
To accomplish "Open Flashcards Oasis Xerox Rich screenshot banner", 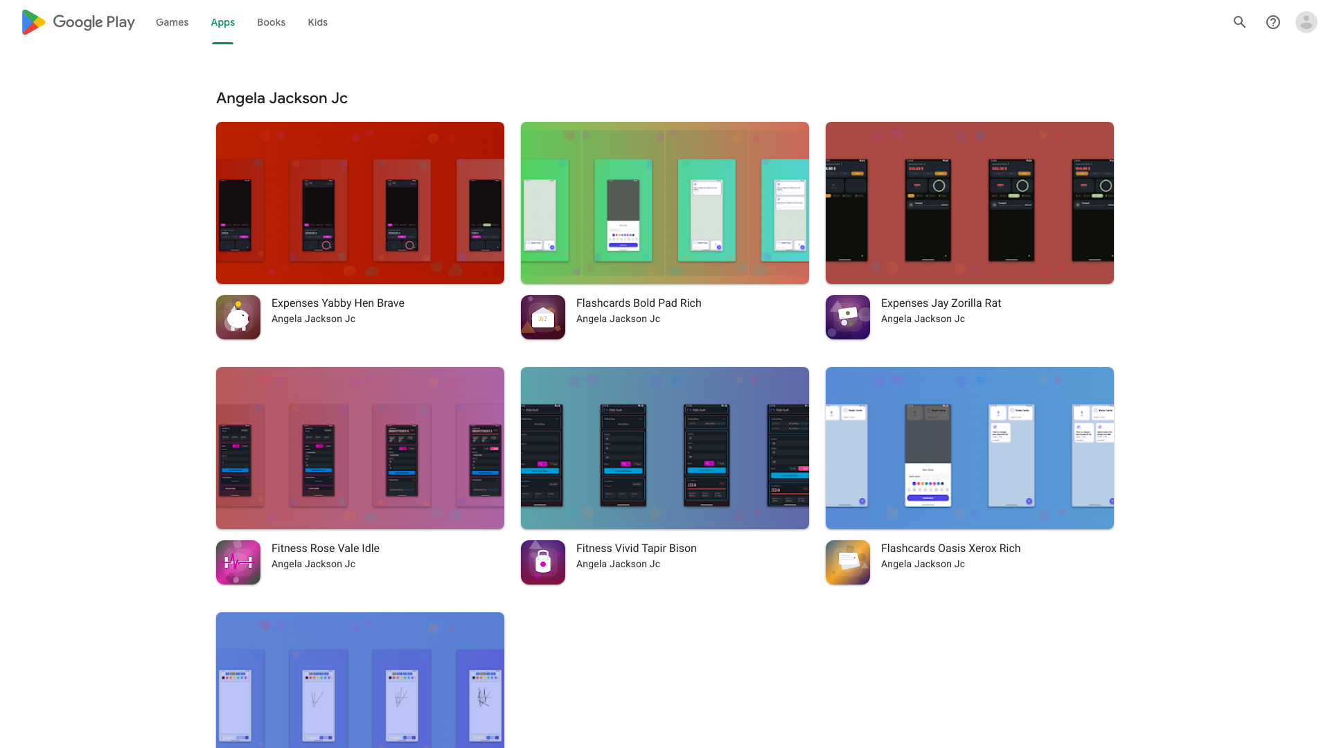I will 970,448.
